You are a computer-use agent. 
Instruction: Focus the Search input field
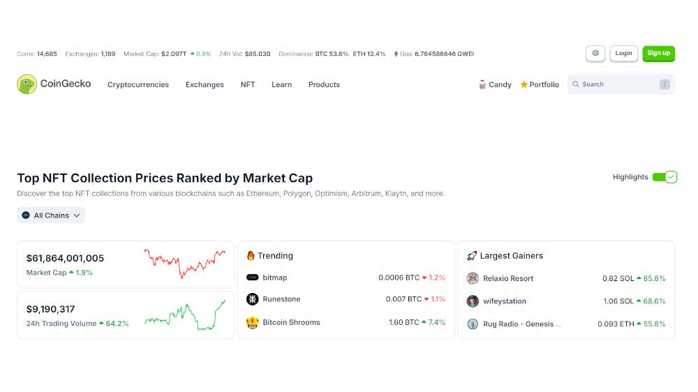point(621,84)
